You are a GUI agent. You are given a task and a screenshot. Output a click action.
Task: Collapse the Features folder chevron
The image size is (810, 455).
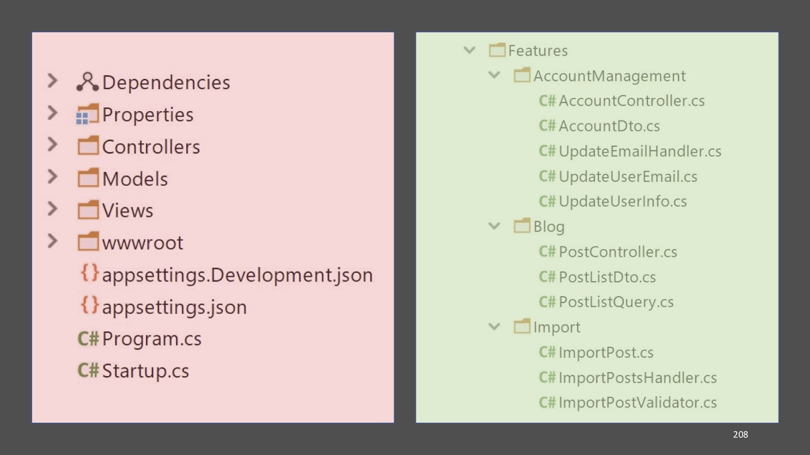pyautogui.click(x=469, y=50)
